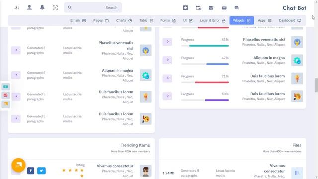This screenshot has height=179, width=318.
Task: Click palette icon beside 50% progress row
Action: [x=297, y=96]
